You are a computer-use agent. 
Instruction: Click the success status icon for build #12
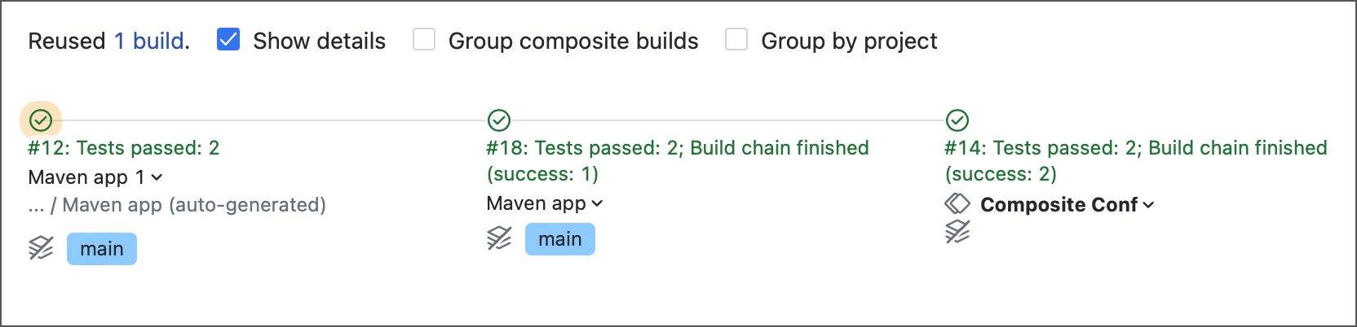pyautogui.click(x=41, y=120)
